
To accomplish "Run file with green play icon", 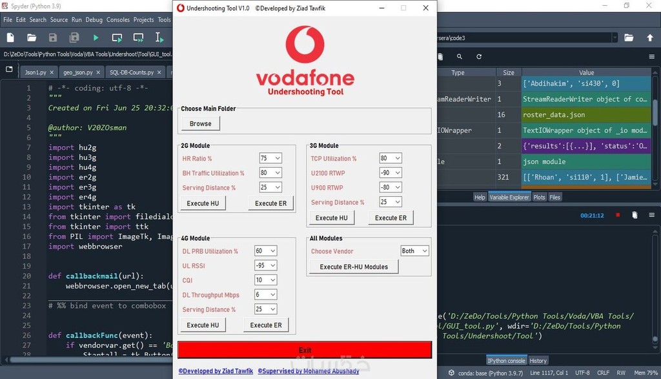I will 96,38.
